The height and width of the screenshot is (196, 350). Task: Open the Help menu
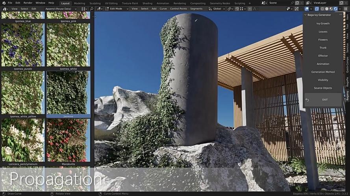click(51, 3)
